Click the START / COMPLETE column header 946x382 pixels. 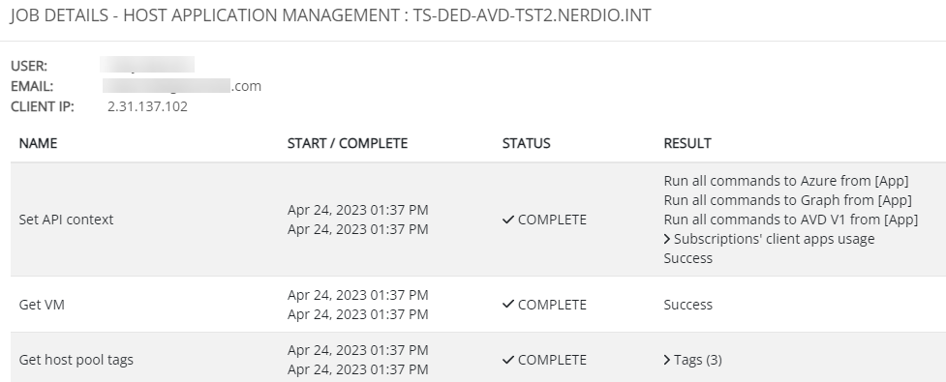[348, 143]
